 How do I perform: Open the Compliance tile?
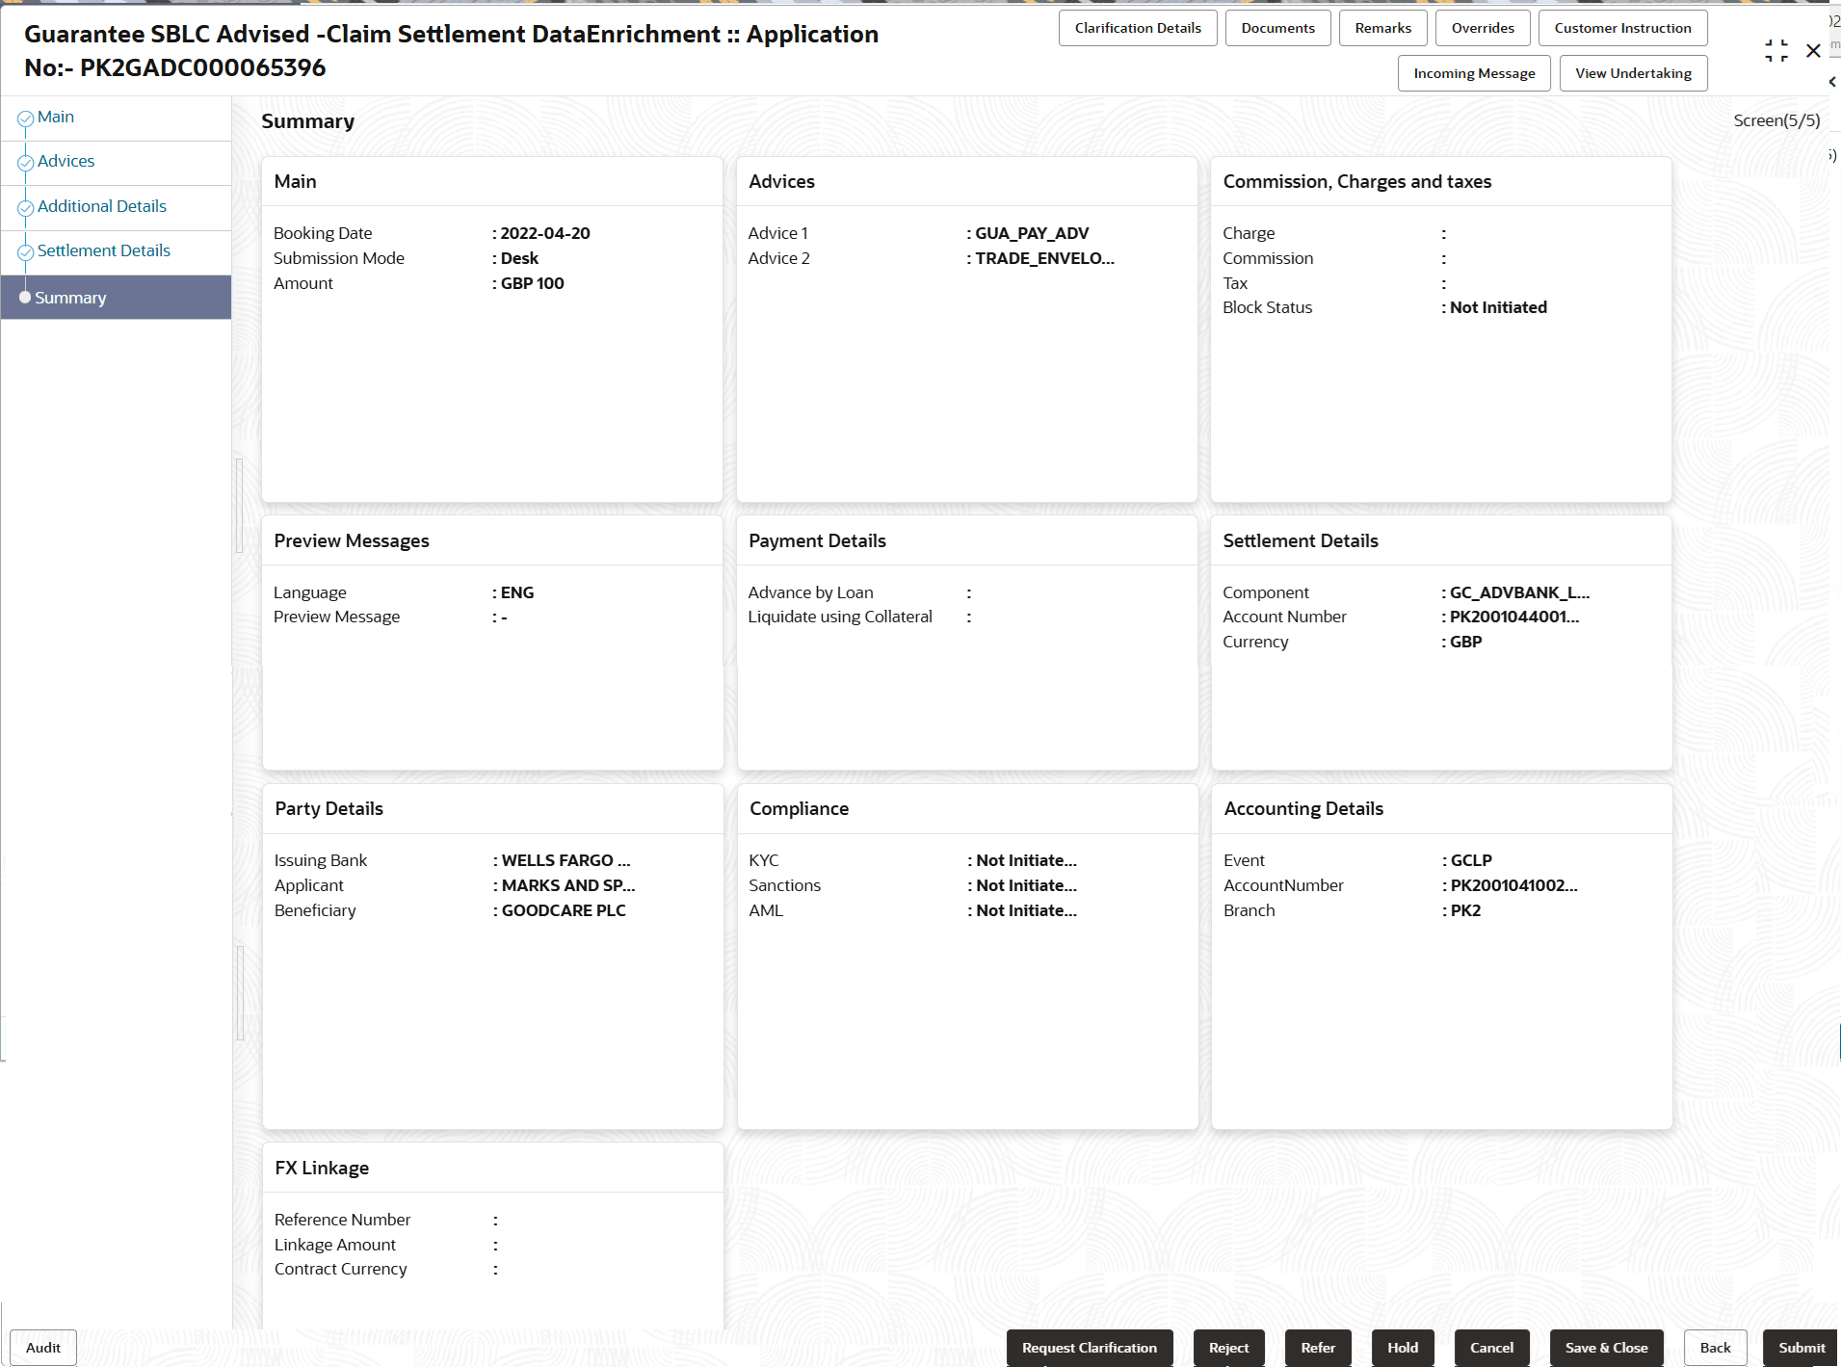967,957
